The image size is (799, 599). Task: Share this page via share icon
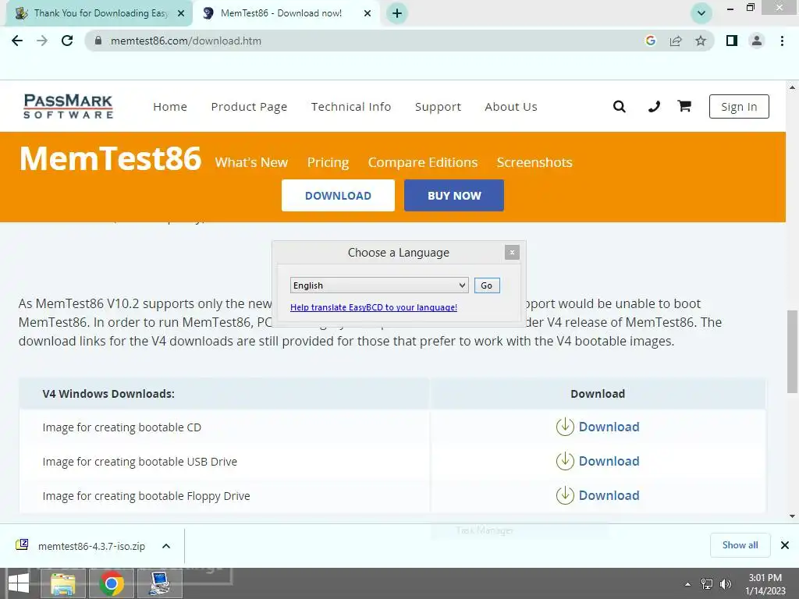pyautogui.click(x=676, y=41)
